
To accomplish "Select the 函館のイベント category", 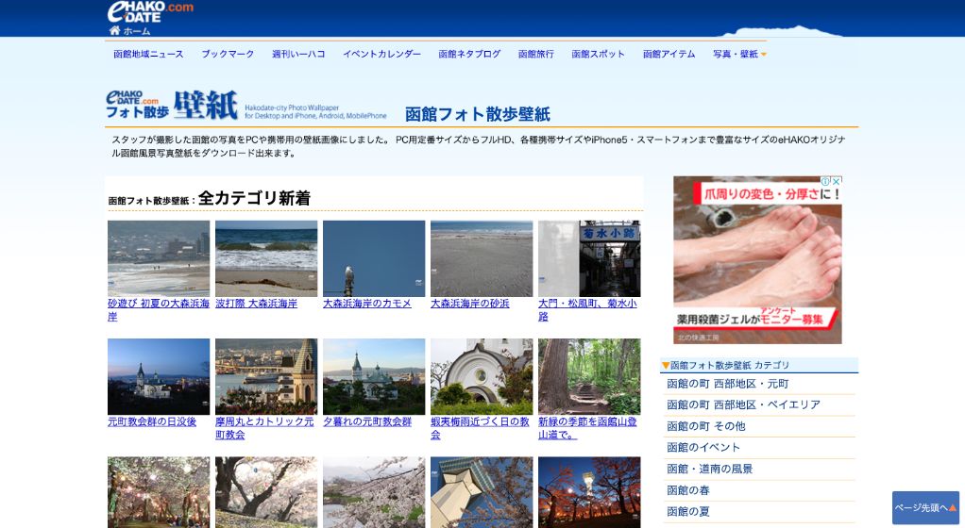I will point(703,447).
